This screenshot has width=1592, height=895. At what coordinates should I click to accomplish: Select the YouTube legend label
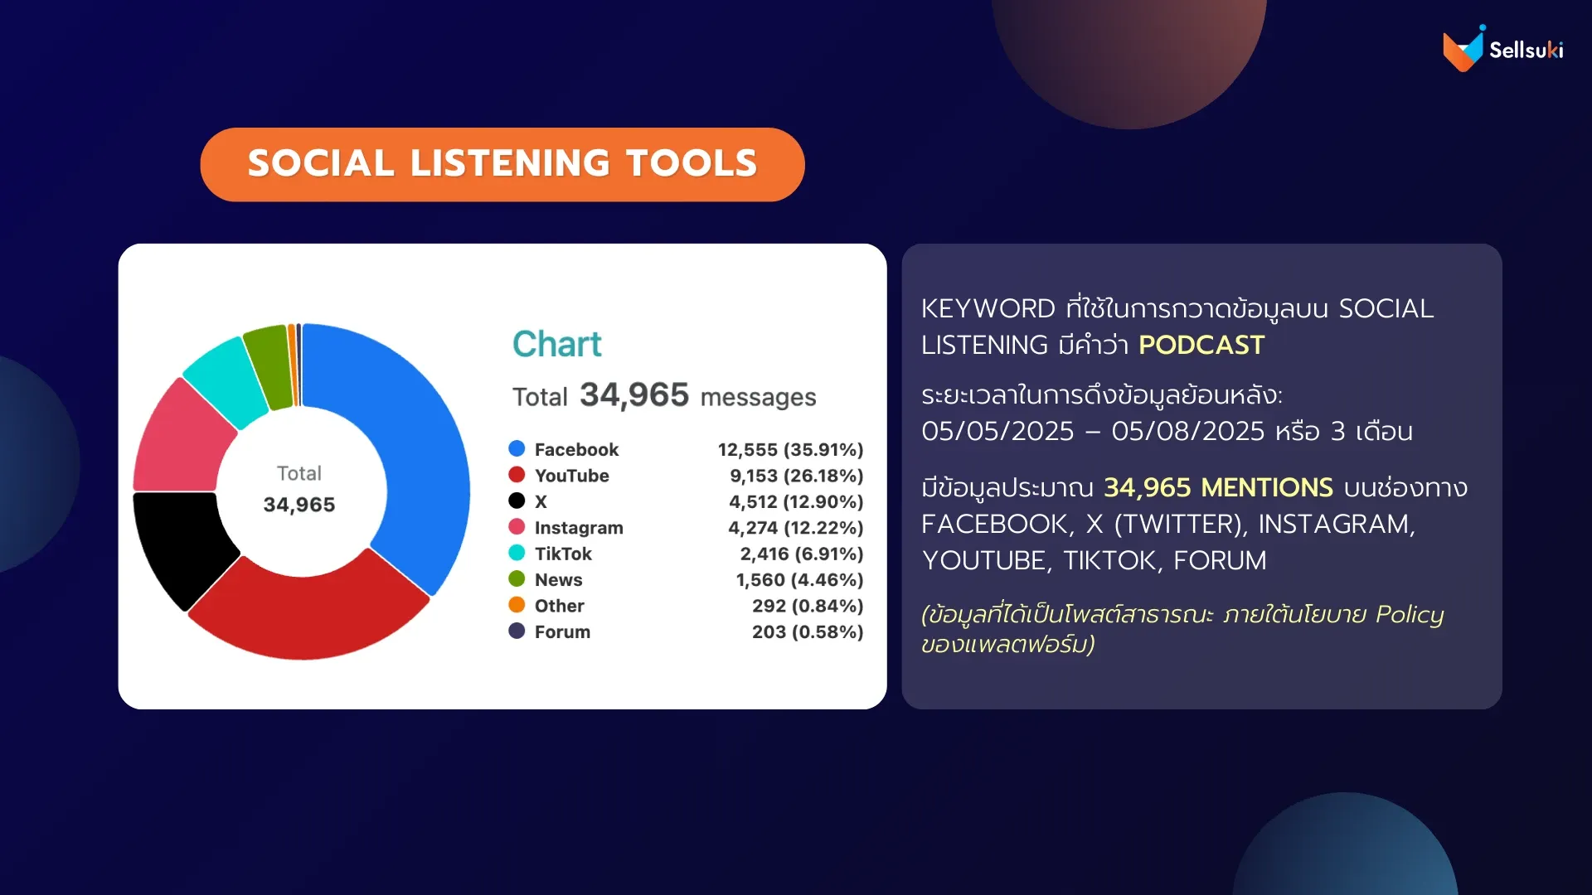[571, 476]
